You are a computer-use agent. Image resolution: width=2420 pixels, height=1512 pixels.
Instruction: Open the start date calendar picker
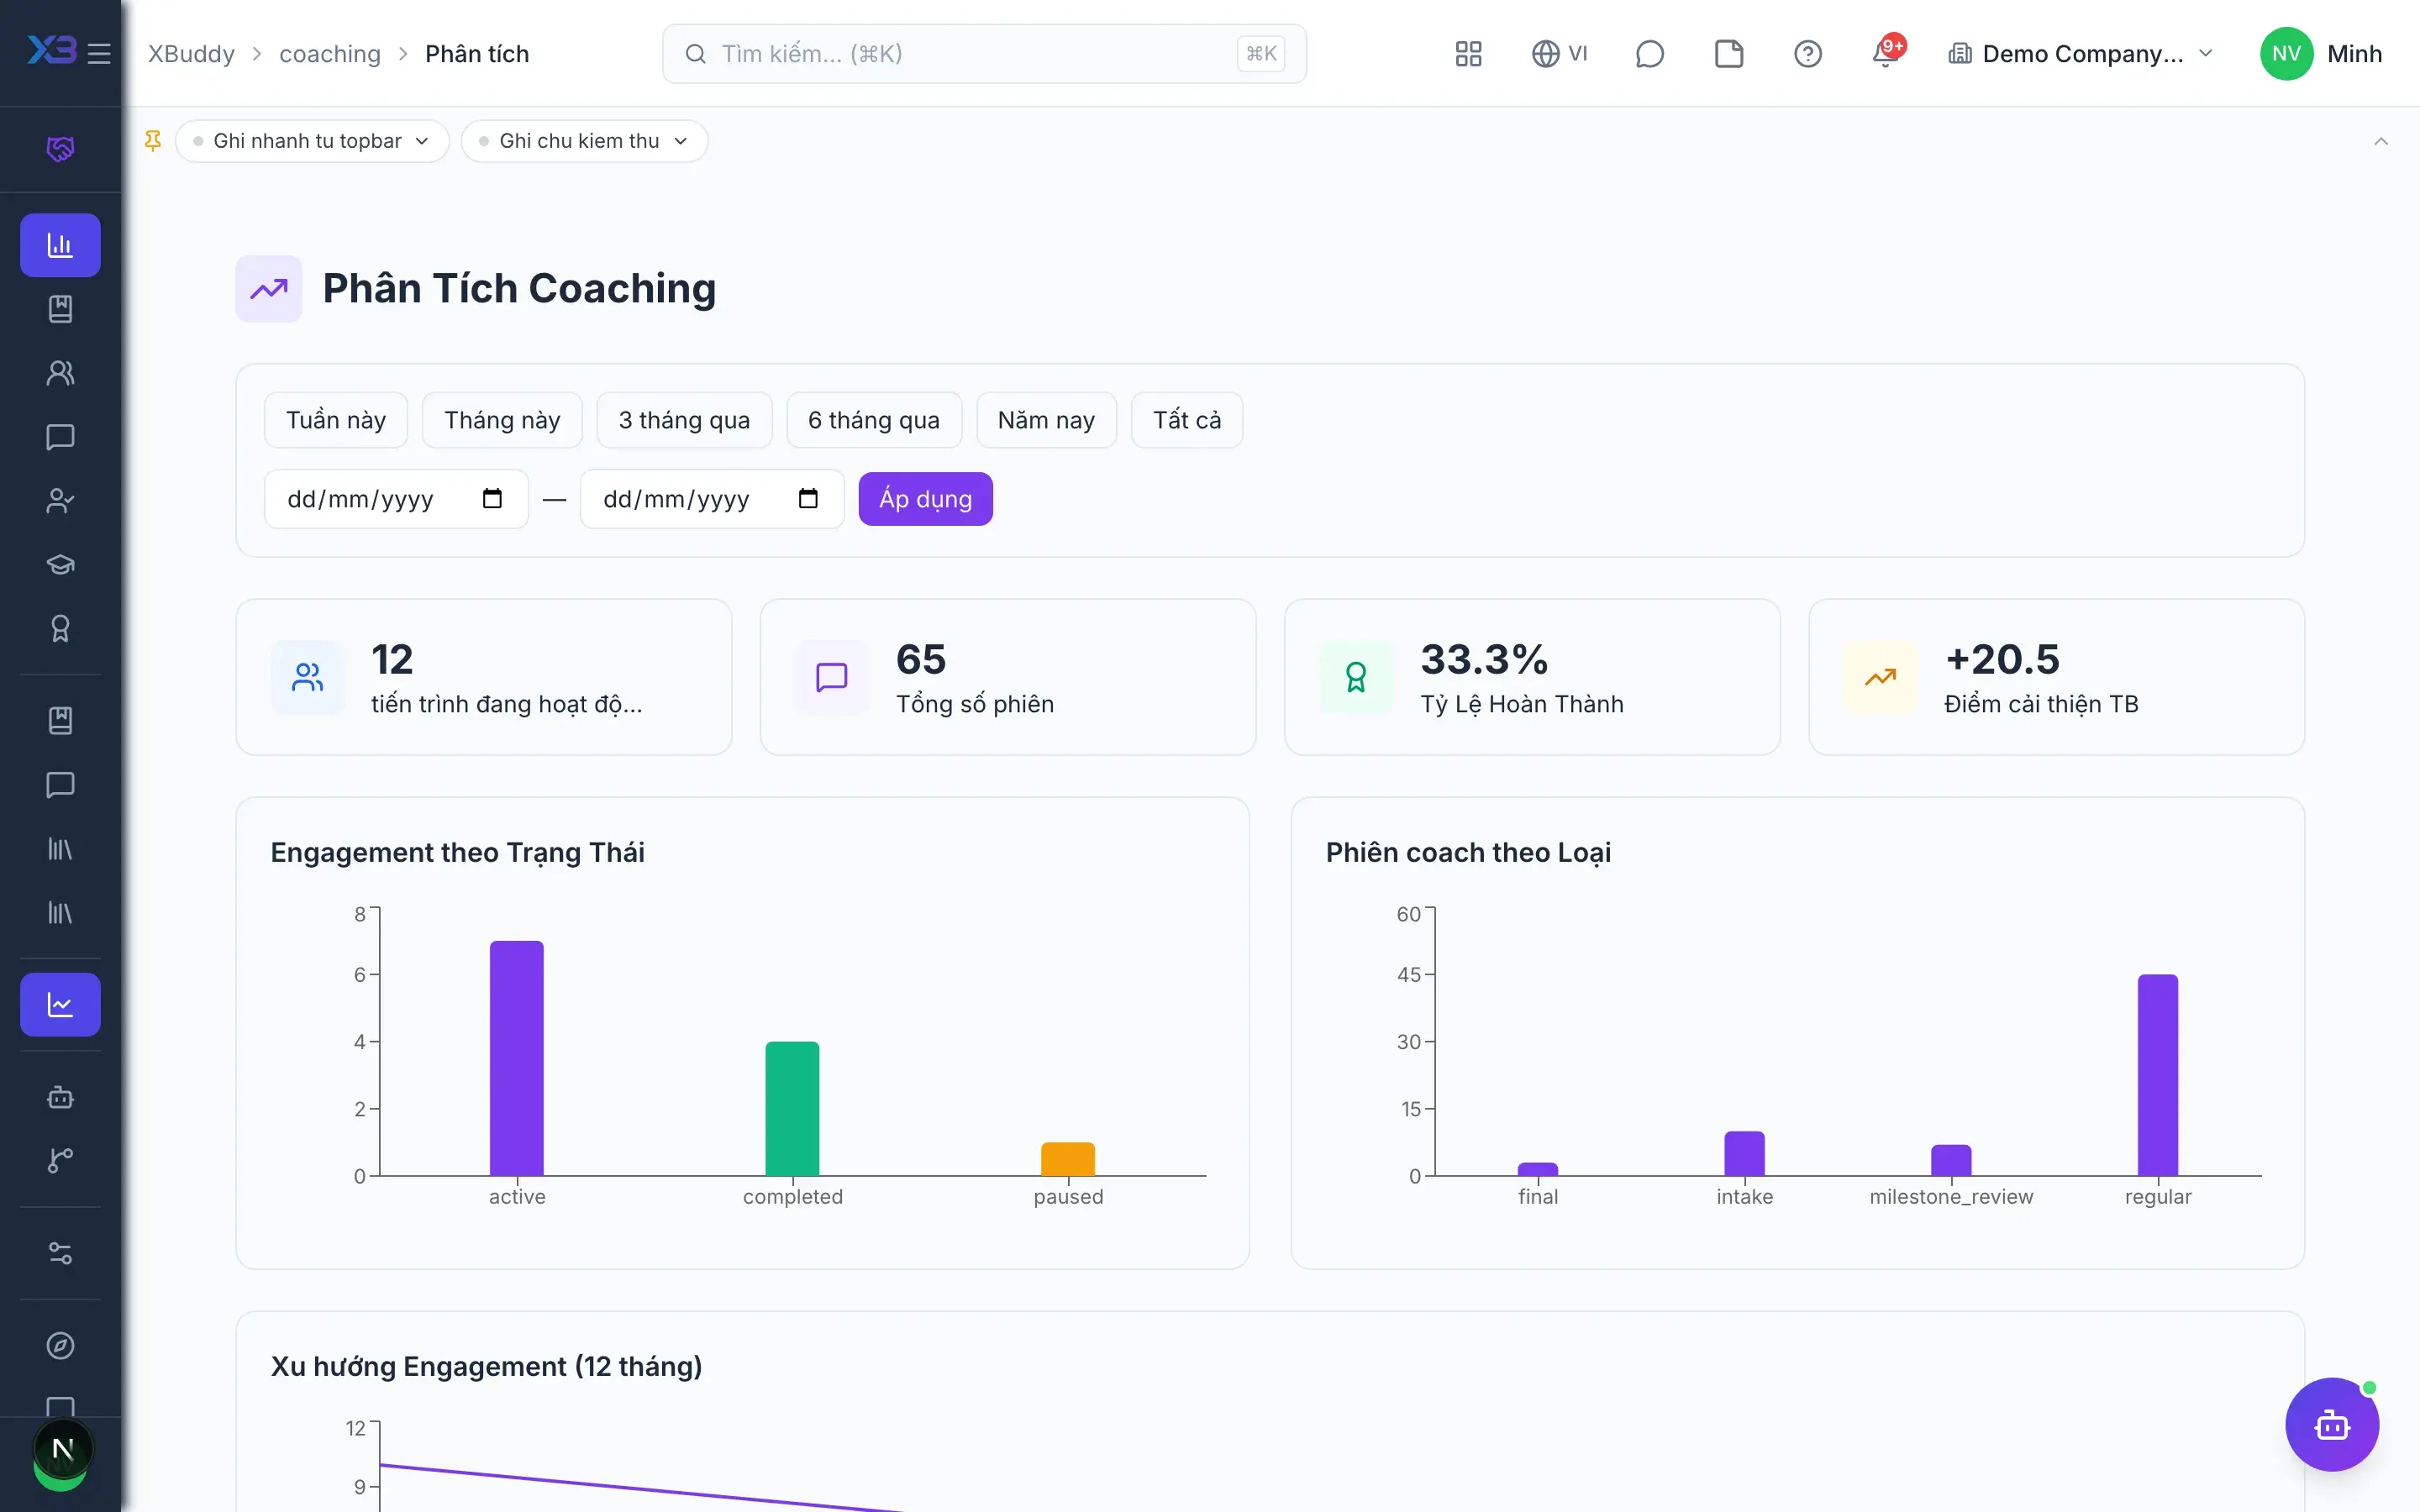492,498
